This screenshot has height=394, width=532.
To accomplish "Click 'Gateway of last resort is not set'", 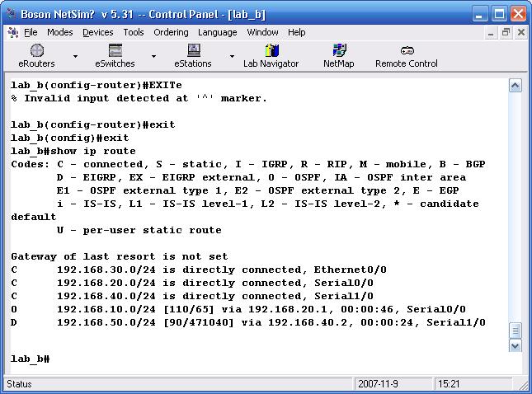I will (x=119, y=256).
